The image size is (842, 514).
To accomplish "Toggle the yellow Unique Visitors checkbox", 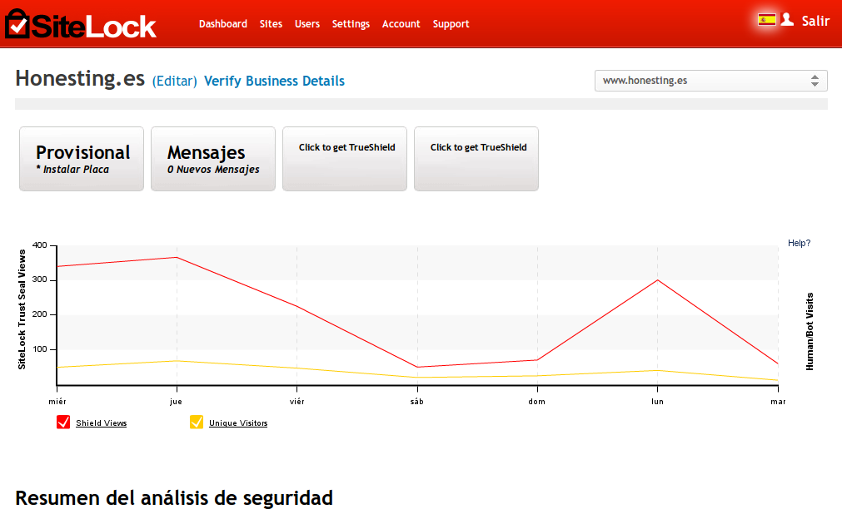I will click(197, 423).
